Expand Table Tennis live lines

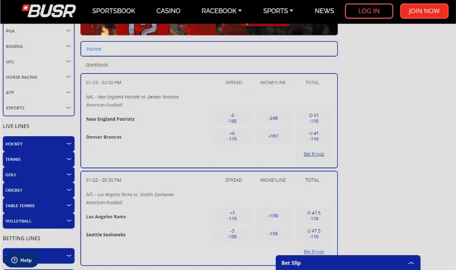(x=38, y=205)
